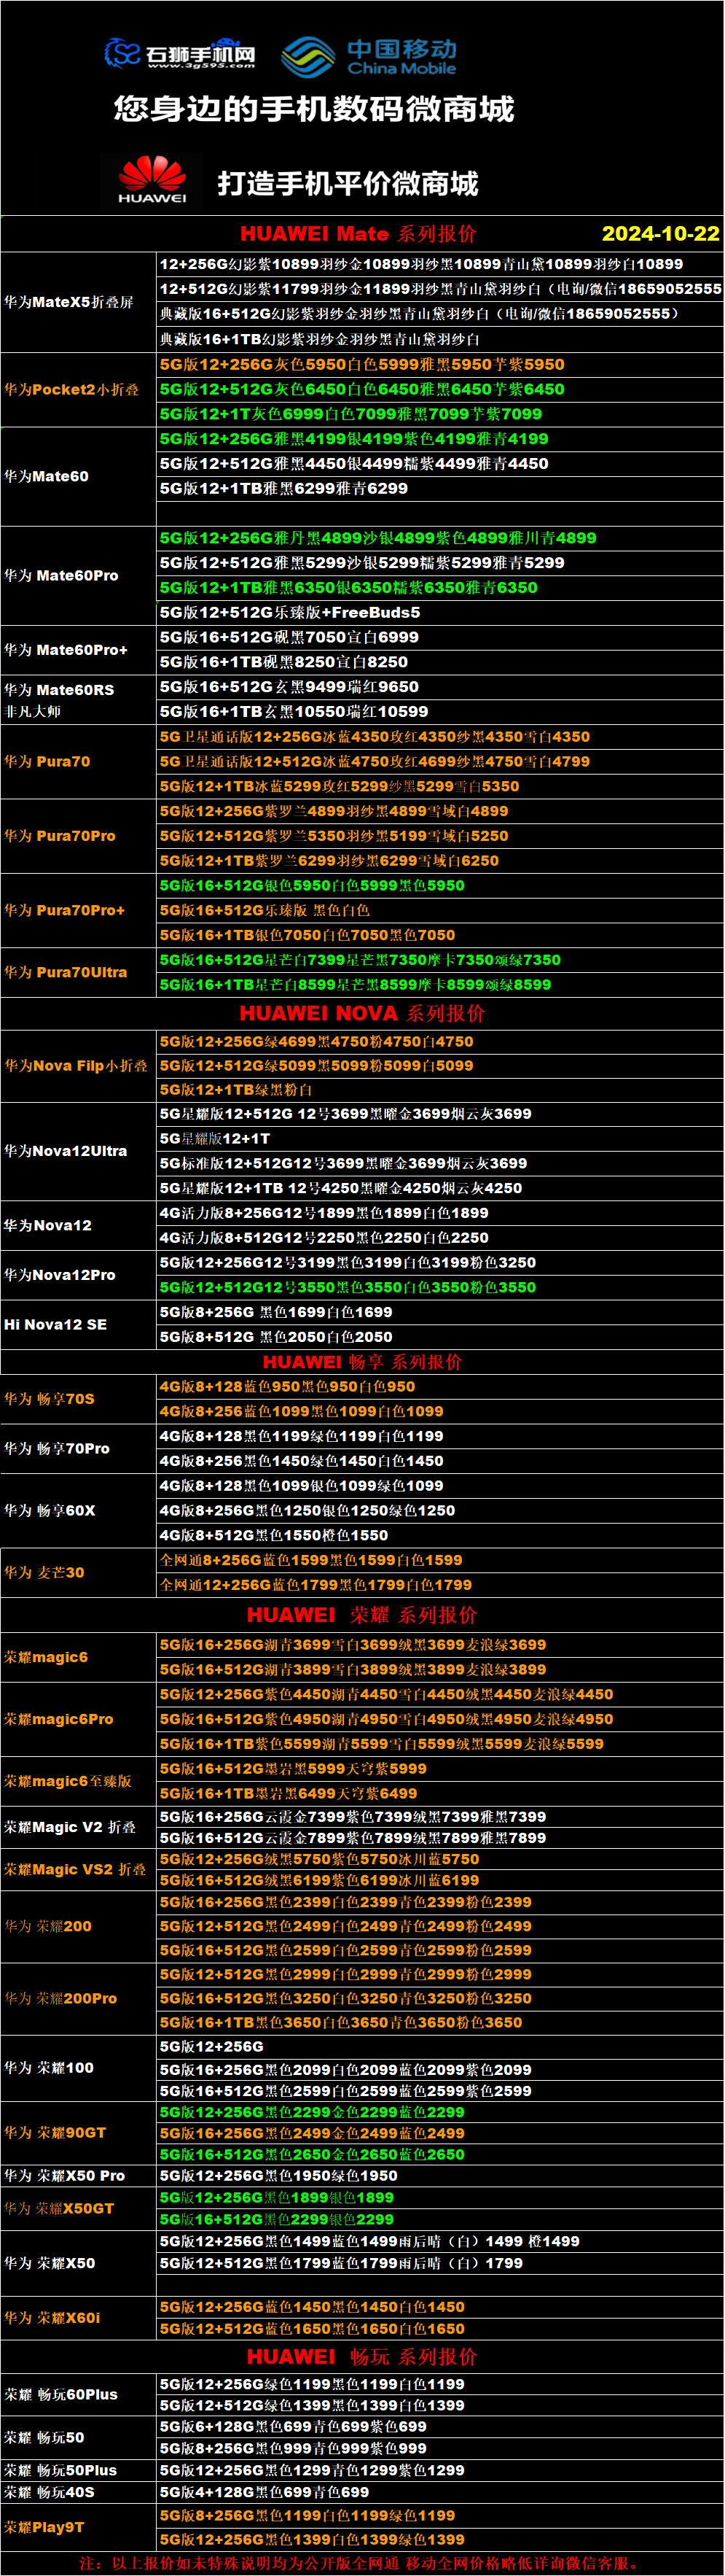Select the 华为 Pura70Ultra row label
Image resolution: width=725 pixels, height=2576 pixels.
coord(66,972)
